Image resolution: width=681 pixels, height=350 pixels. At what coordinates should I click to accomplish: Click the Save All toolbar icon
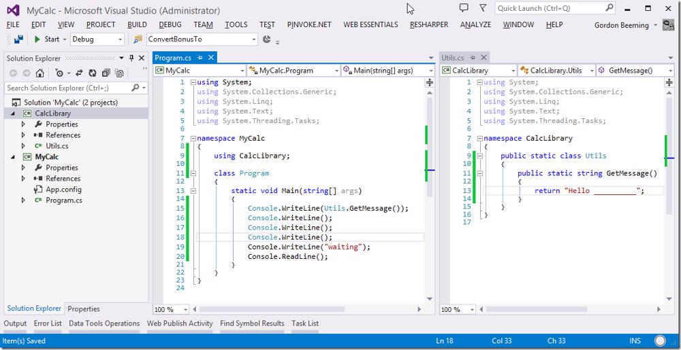(x=18, y=39)
